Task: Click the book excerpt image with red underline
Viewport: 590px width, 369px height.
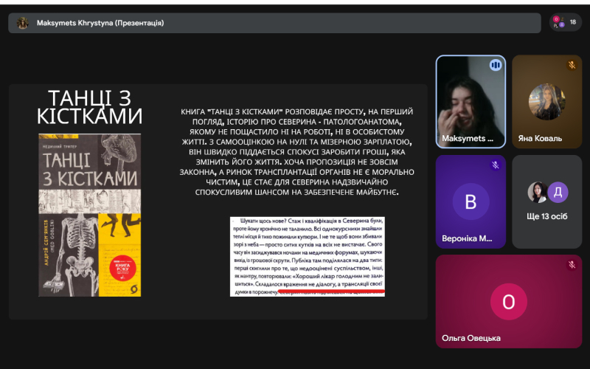Action: 307,256
